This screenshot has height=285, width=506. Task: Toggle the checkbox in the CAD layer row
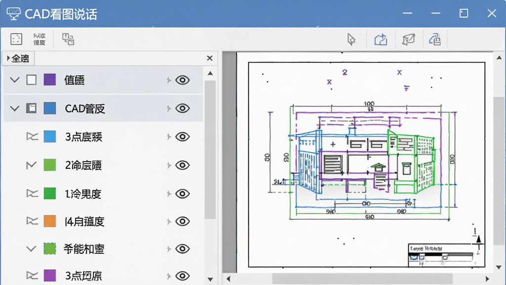[x=31, y=108]
